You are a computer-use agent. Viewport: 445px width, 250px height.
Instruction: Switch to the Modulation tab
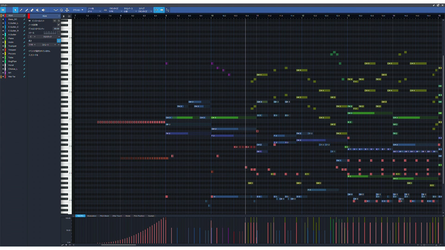pyautogui.click(x=92, y=216)
